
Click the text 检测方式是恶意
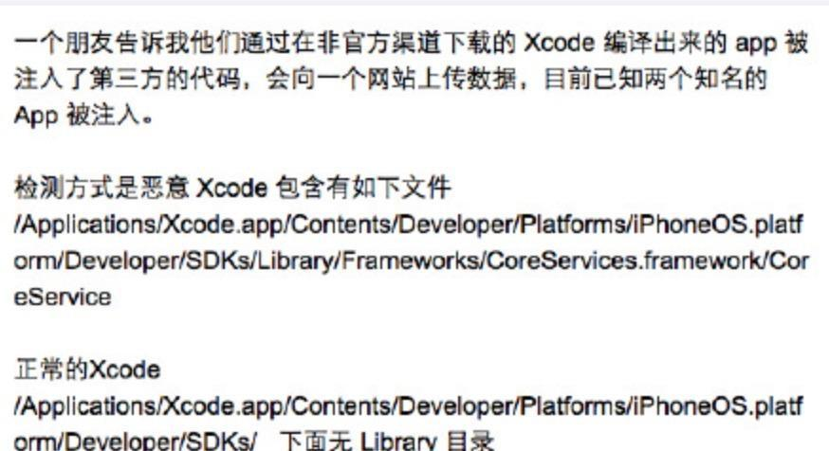[101, 188]
